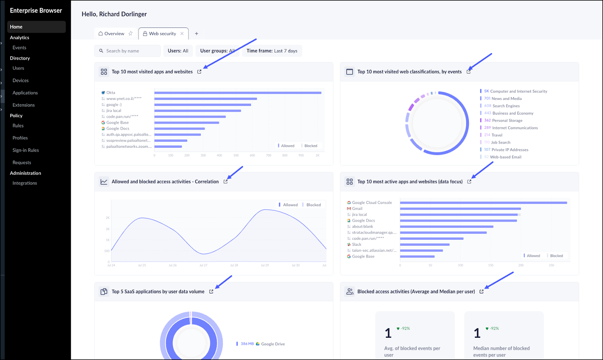Viewport: 603px width, 360px height.
Task: Close the Web security tab
Action: [182, 34]
